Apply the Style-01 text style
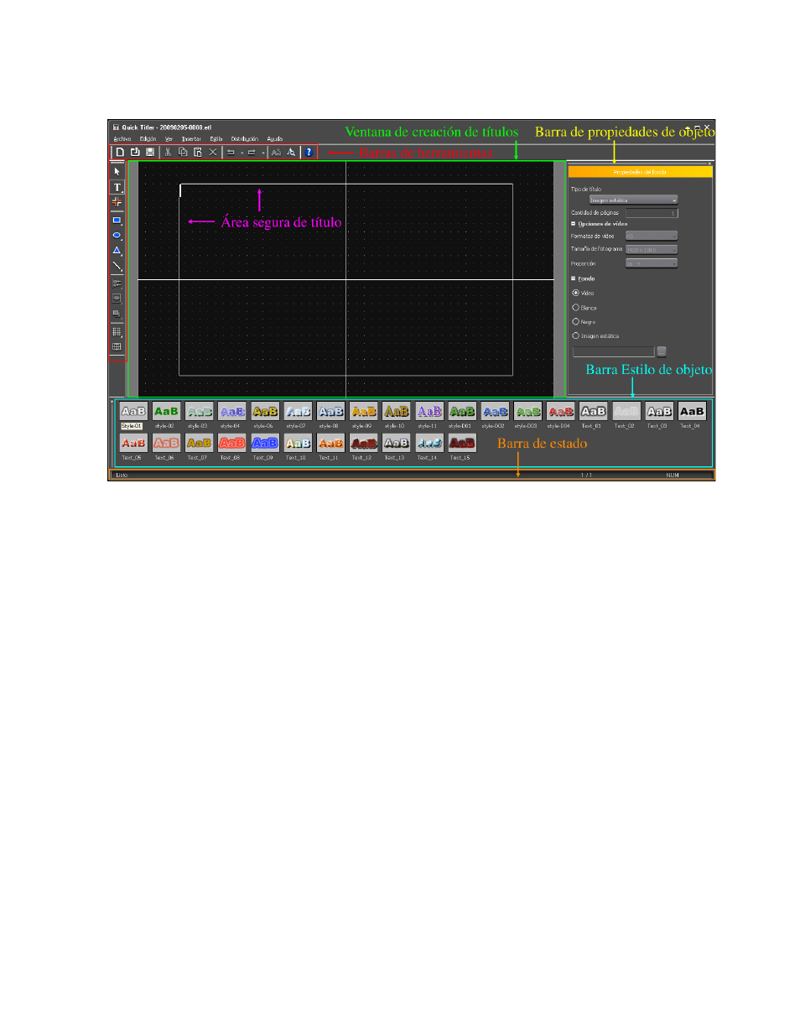This screenshot has height=1029, width=800. [x=133, y=411]
